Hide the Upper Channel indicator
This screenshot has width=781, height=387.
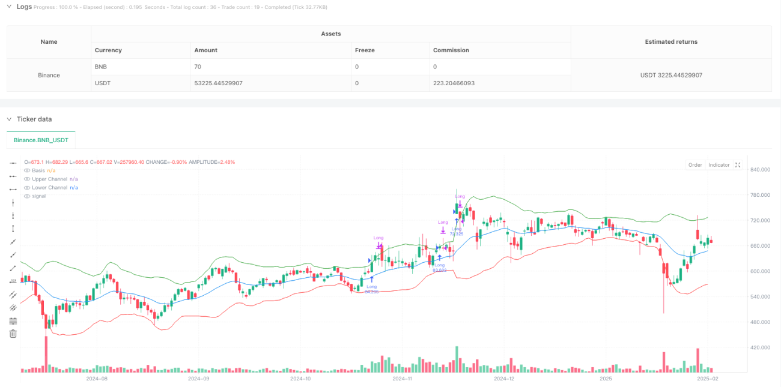[26, 179]
